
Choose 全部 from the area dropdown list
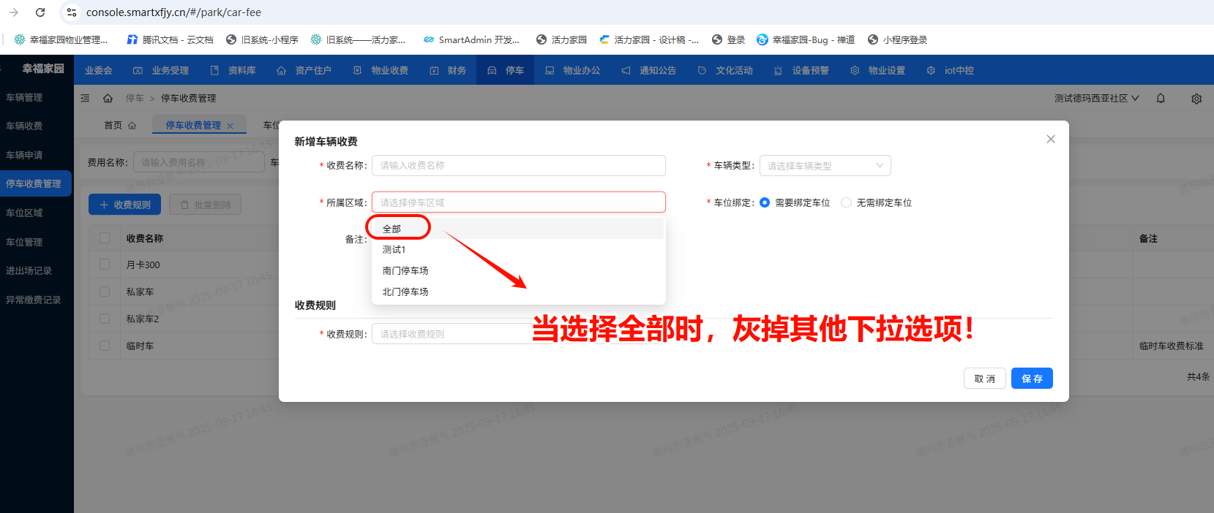coord(392,229)
